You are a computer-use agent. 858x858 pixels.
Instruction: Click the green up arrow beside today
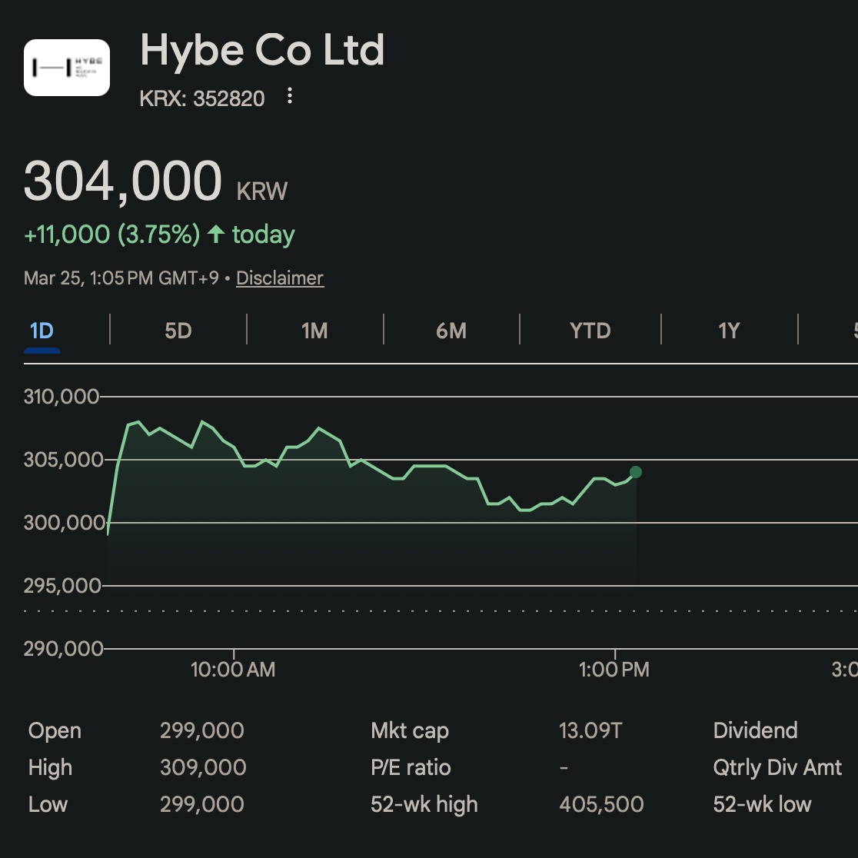tap(216, 234)
